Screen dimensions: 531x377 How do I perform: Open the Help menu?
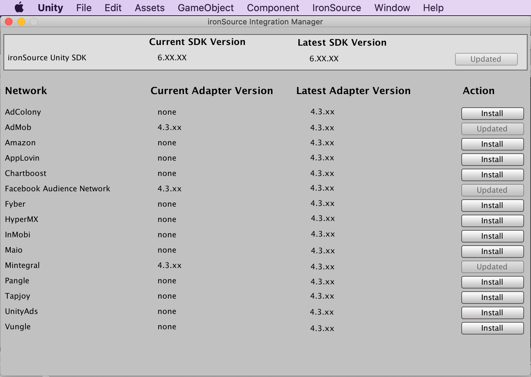pyautogui.click(x=433, y=8)
